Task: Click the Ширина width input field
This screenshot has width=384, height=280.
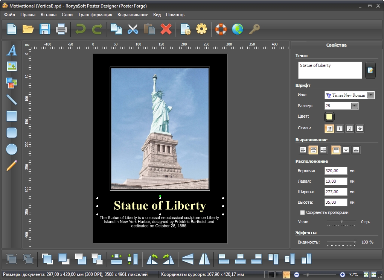Action: point(336,192)
